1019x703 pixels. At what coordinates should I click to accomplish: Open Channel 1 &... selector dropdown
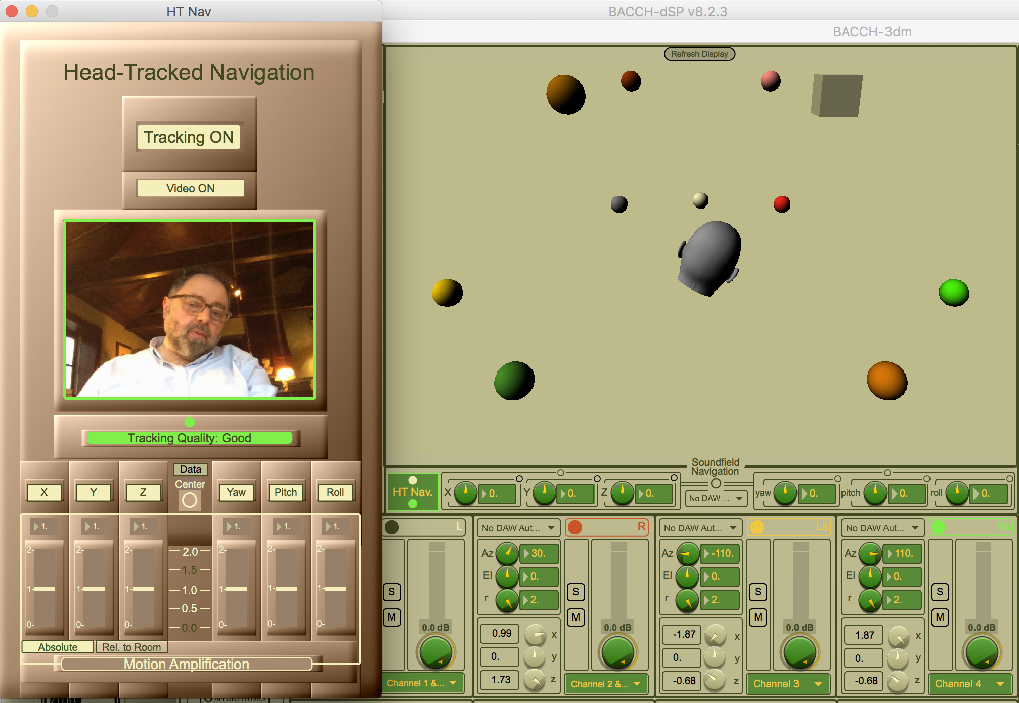(421, 683)
